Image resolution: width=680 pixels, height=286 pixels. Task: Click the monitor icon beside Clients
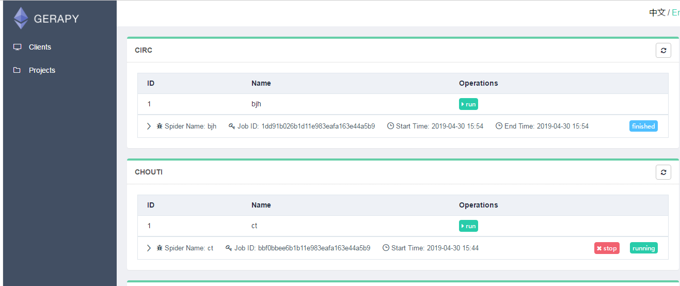pyautogui.click(x=18, y=47)
